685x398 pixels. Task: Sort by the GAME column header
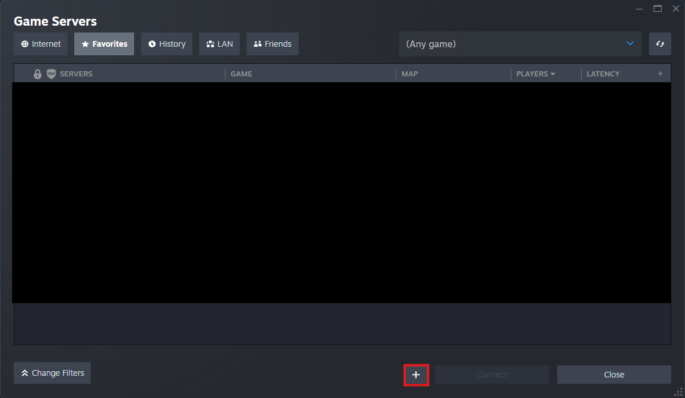[x=241, y=74]
